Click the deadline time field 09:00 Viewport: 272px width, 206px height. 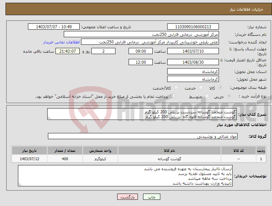click(x=141, y=51)
